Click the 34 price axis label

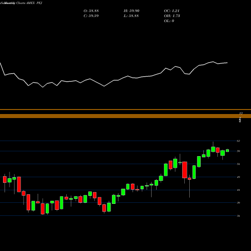(x=238, y=216)
